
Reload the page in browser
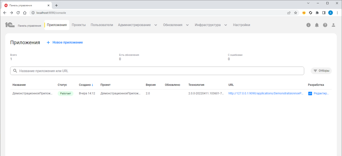(18, 13)
